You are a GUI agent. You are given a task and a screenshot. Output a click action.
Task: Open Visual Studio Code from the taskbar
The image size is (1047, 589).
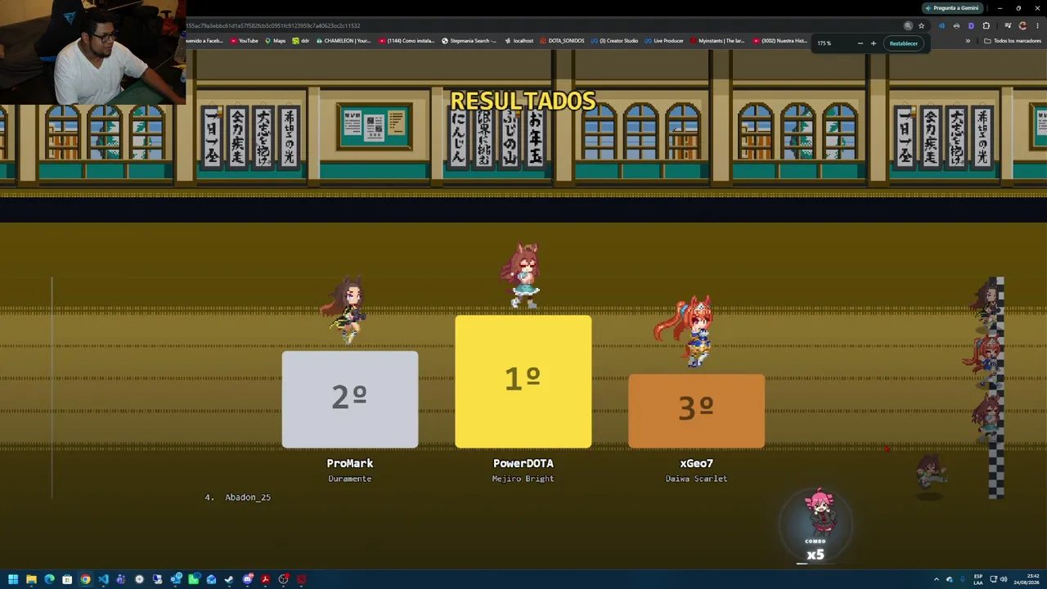(x=103, y=580)
